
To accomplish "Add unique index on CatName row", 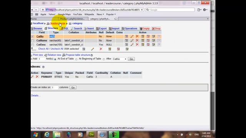I will click(148, 41).
